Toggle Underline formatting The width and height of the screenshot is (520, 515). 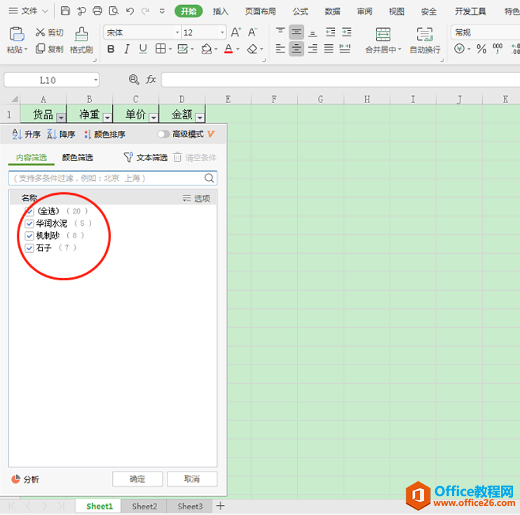143,49
